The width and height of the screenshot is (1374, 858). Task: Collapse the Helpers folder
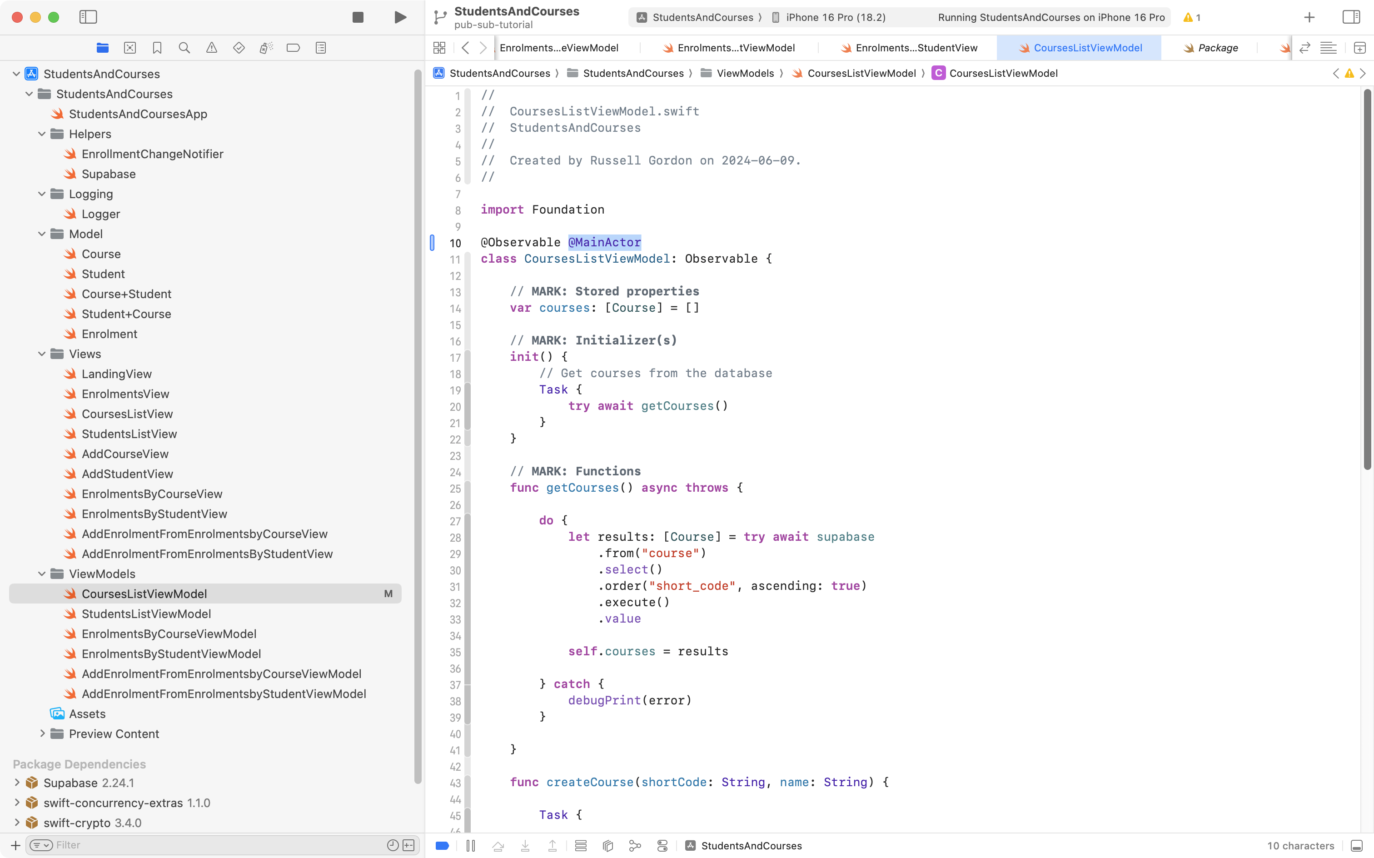41,134
